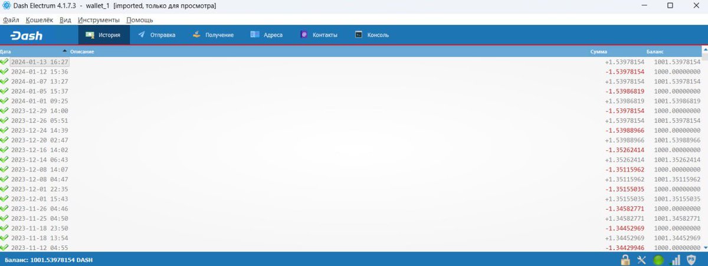Click the balance text in status bar
The height and width of the screenshot is (266, 708).
tap(48, 260)
